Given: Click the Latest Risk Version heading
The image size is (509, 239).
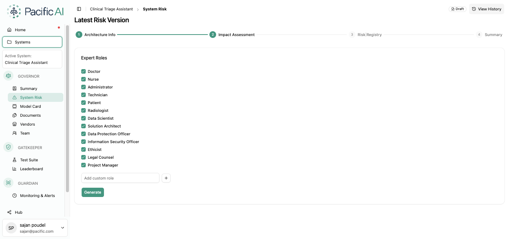Looking at the screenshot, I should 102,20.
